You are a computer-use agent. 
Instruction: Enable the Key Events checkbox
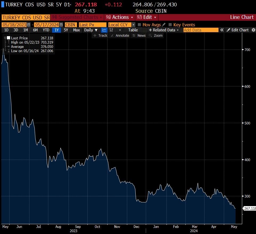(170, 25)
